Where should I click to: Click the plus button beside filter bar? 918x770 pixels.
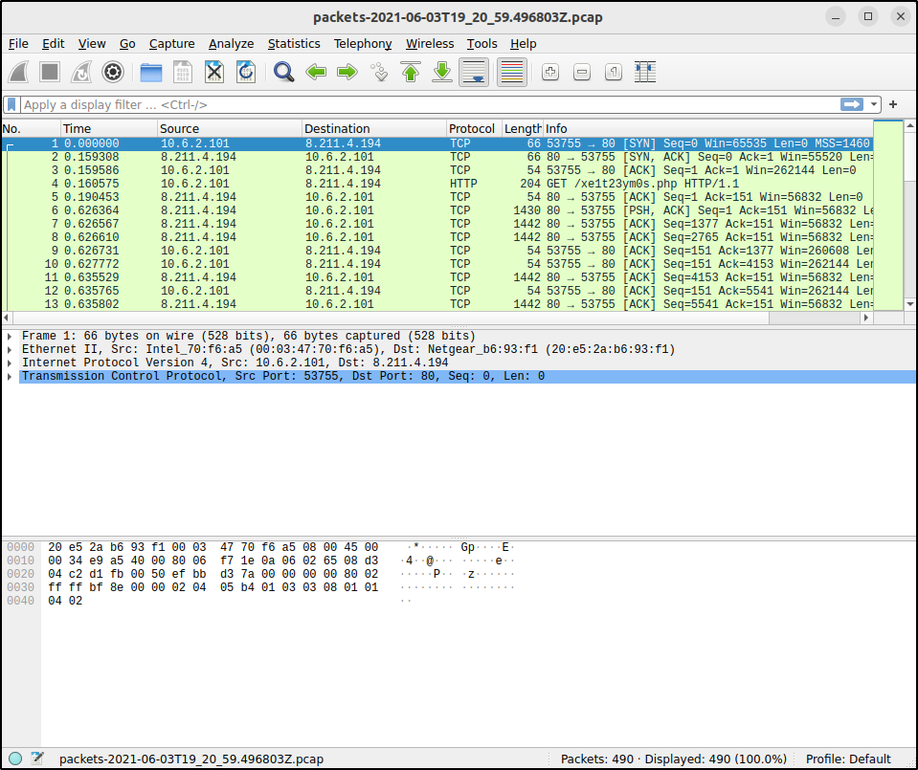pyautogui.click(x=893, y=104)
